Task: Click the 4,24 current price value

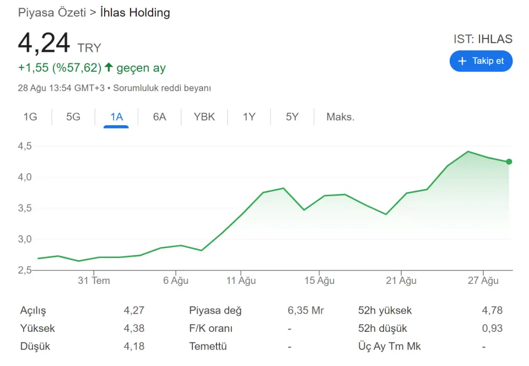Action: (44, 43)
